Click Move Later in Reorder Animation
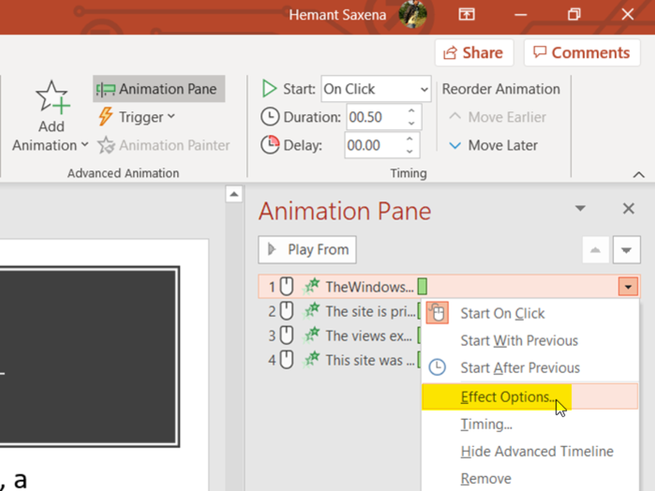Screen dimensions: 655x491 (493, 145)
